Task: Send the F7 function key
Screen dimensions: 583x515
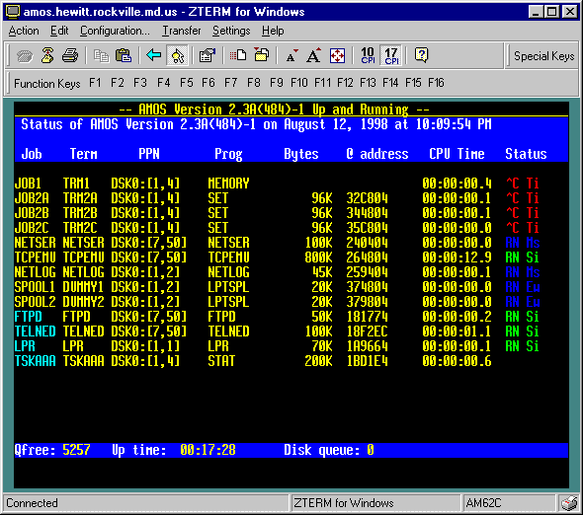Action: [x=230, y=83]
